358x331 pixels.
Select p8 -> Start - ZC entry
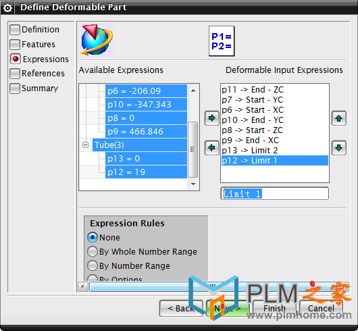pos(275,130)
